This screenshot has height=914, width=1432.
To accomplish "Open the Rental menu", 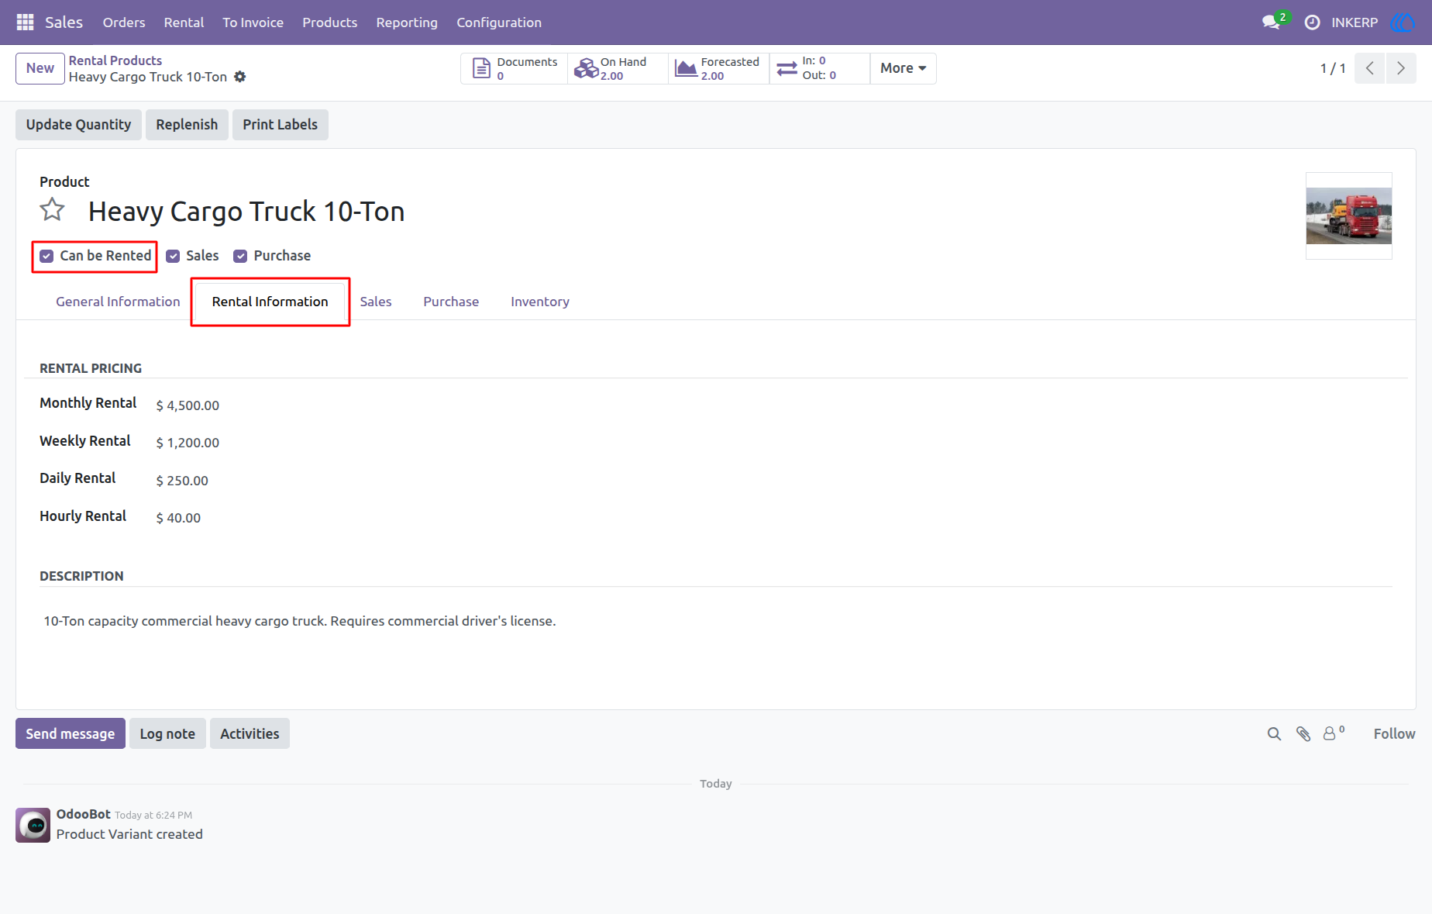I will pyautogui.click(x=184, y=22).
